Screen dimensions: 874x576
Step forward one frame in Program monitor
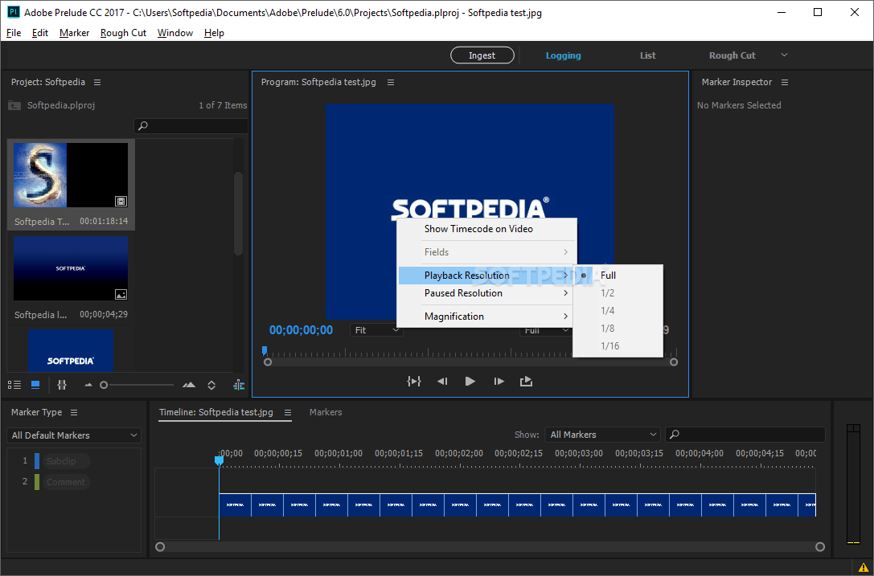coord(499,382)
